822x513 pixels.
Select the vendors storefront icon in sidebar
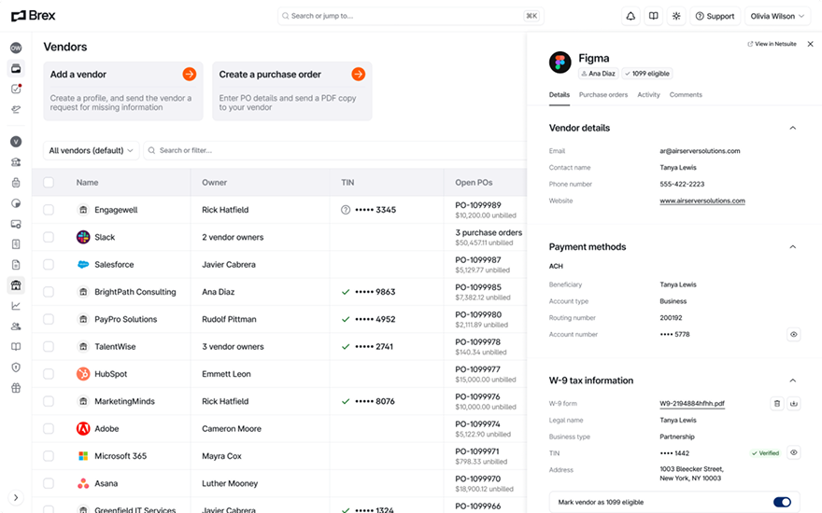point(16,285)
